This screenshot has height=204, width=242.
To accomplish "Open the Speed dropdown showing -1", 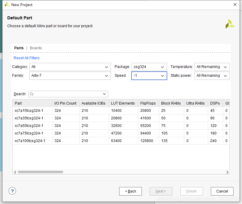I will coord(149,76).
